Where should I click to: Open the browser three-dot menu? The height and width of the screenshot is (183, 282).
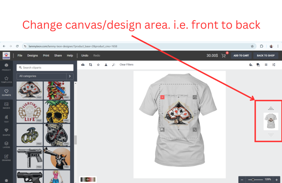tap(278, 46)
